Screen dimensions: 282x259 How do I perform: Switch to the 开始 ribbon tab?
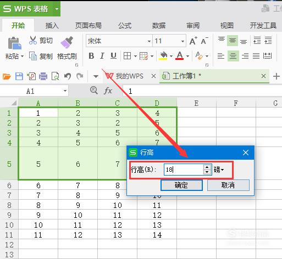[x=18, y=25]
